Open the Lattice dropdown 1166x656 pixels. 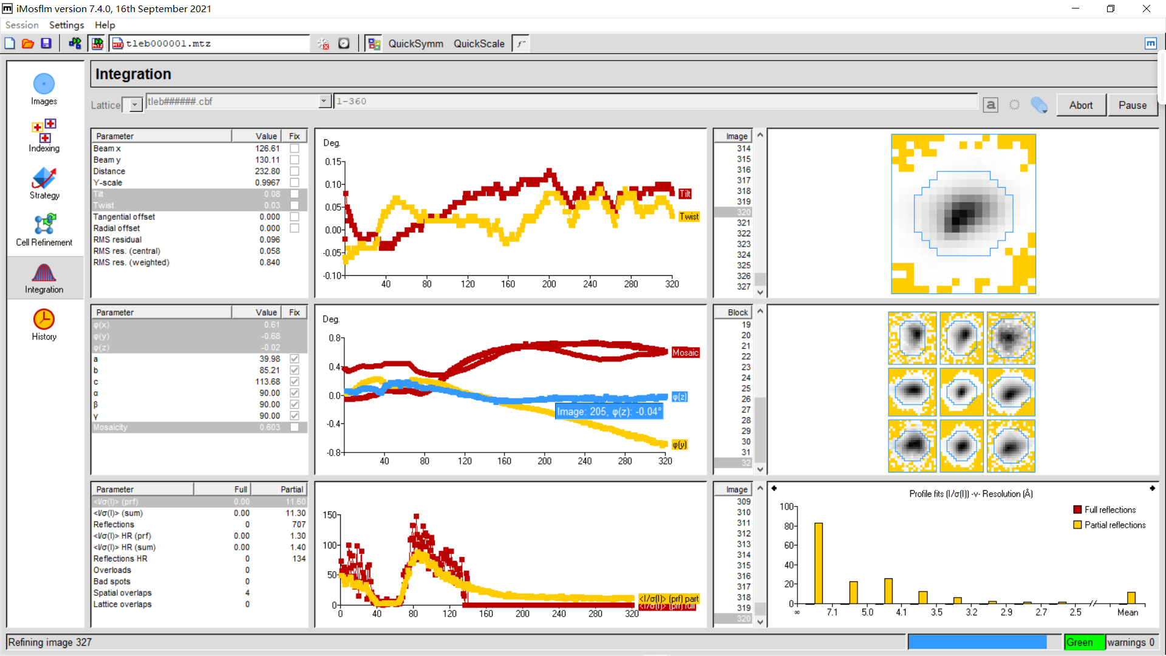point(134,105)
